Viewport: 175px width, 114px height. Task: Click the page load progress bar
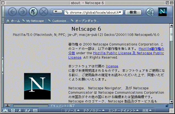31,106
